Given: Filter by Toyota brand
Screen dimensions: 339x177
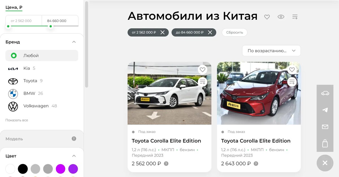Looking at the screenshot, I should [42, 81].
